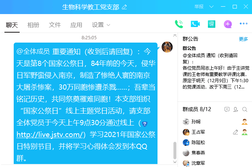Start a group voice call
Viewport: 252px width, 167px height.
tap(179, 24)
